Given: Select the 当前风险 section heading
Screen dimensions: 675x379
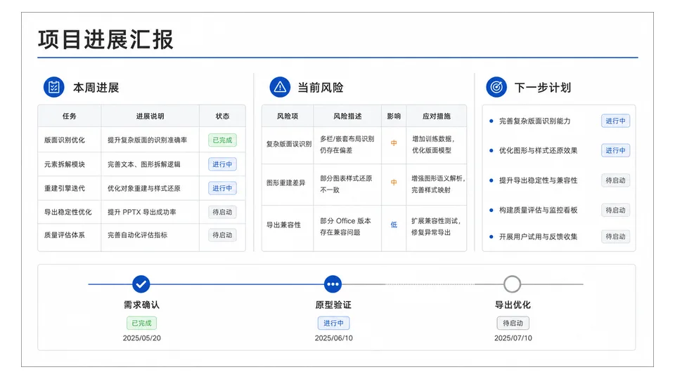Looking at the screenshot, I should coord(321,88).
